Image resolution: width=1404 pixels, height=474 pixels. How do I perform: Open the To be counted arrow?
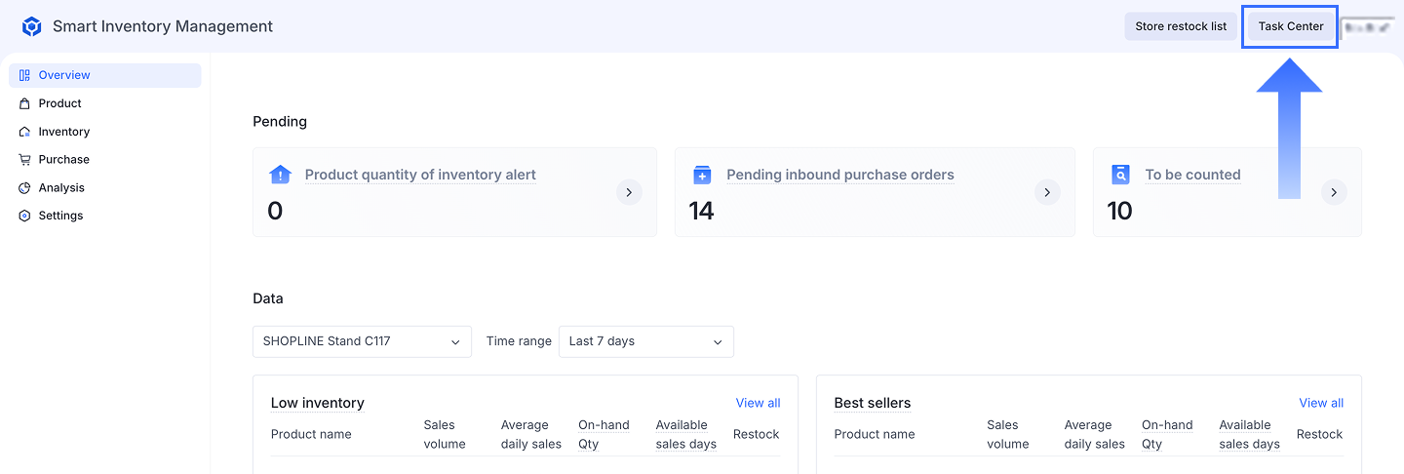click(x=1334, y=192)
